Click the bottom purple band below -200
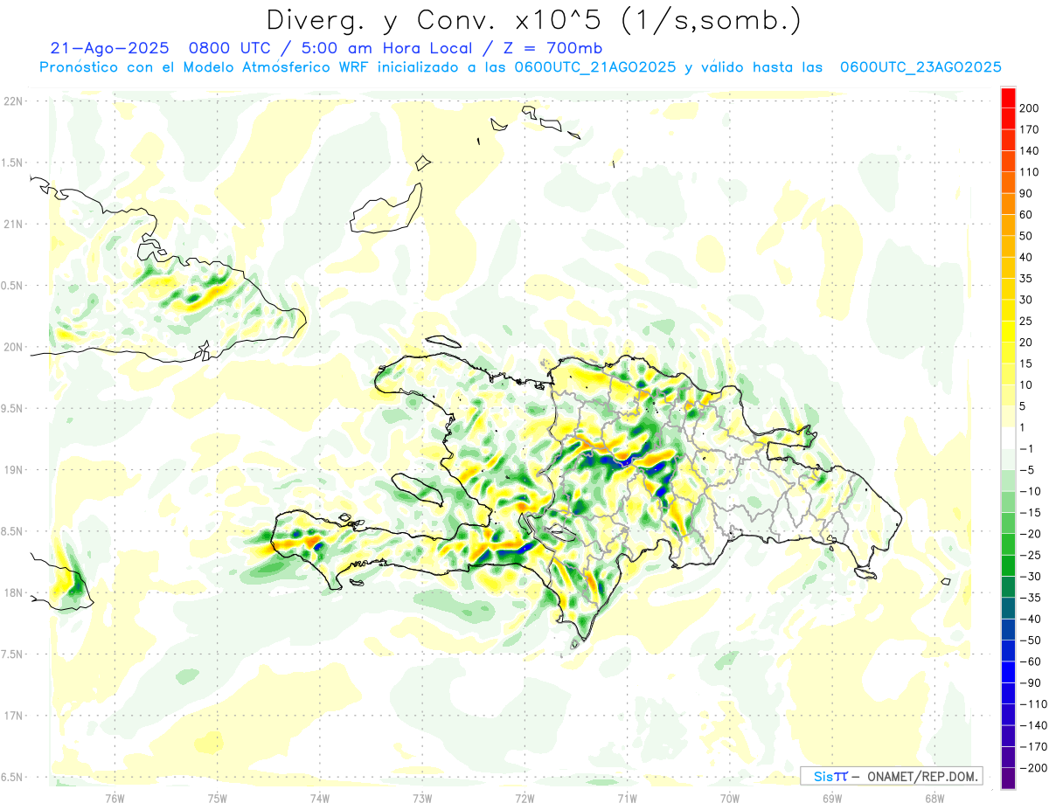Viewport: 1049px width, 810px height. click(x=1009, y=779)
